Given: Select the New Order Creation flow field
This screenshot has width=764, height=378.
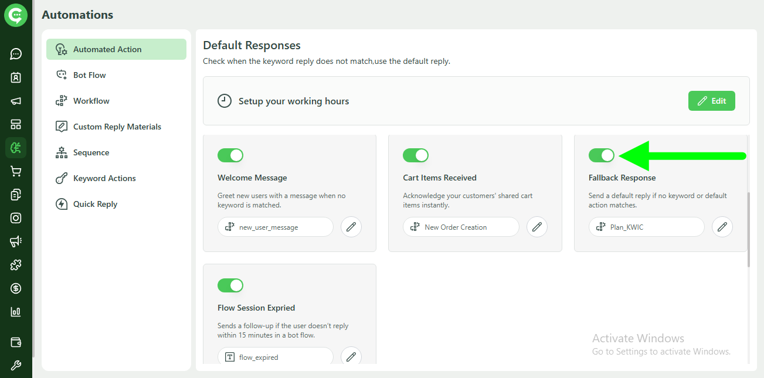Looking at the screenshot, I should click(461, 227).
